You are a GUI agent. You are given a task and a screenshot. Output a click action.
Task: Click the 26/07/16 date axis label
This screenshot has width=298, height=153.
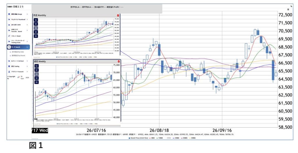point(96,130)
